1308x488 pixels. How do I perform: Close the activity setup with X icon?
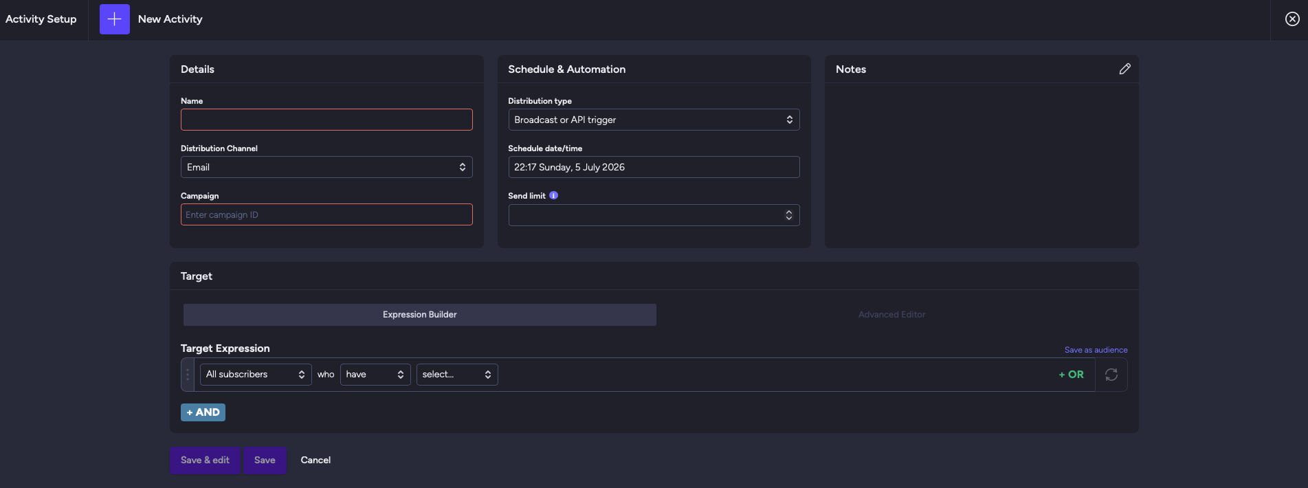1292,19
